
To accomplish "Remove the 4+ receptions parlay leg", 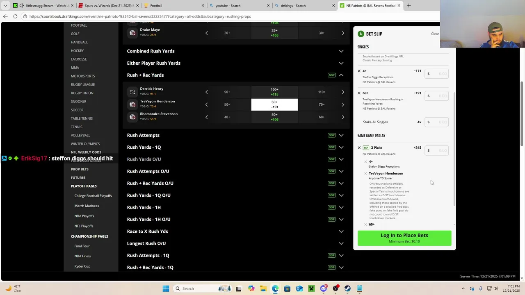I will [x=365, y=161].
